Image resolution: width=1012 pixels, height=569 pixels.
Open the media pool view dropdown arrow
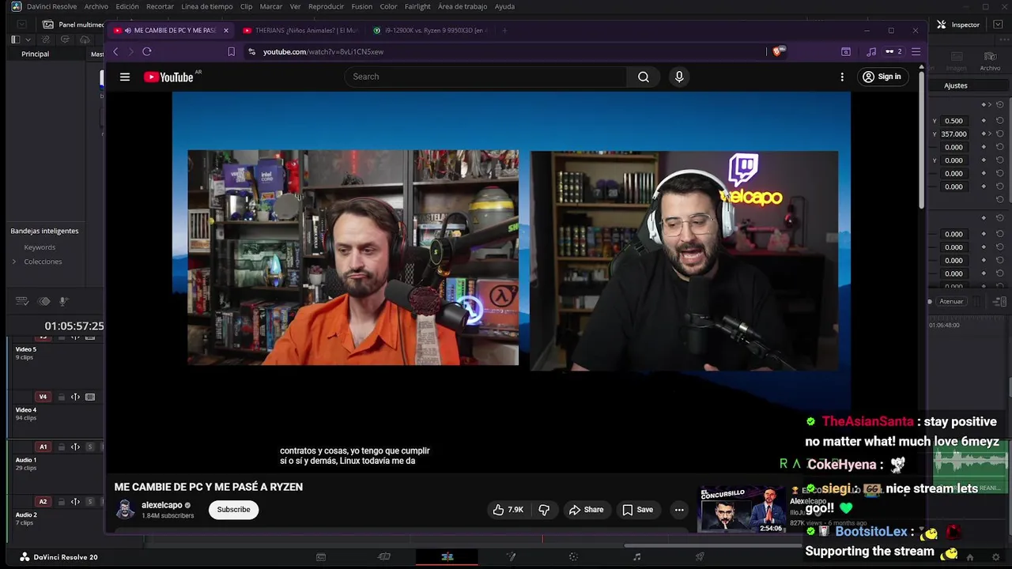tap(28, 39)
